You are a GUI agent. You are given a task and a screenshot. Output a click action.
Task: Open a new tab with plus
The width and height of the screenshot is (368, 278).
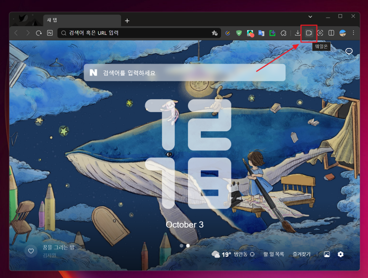click(127, 21)
